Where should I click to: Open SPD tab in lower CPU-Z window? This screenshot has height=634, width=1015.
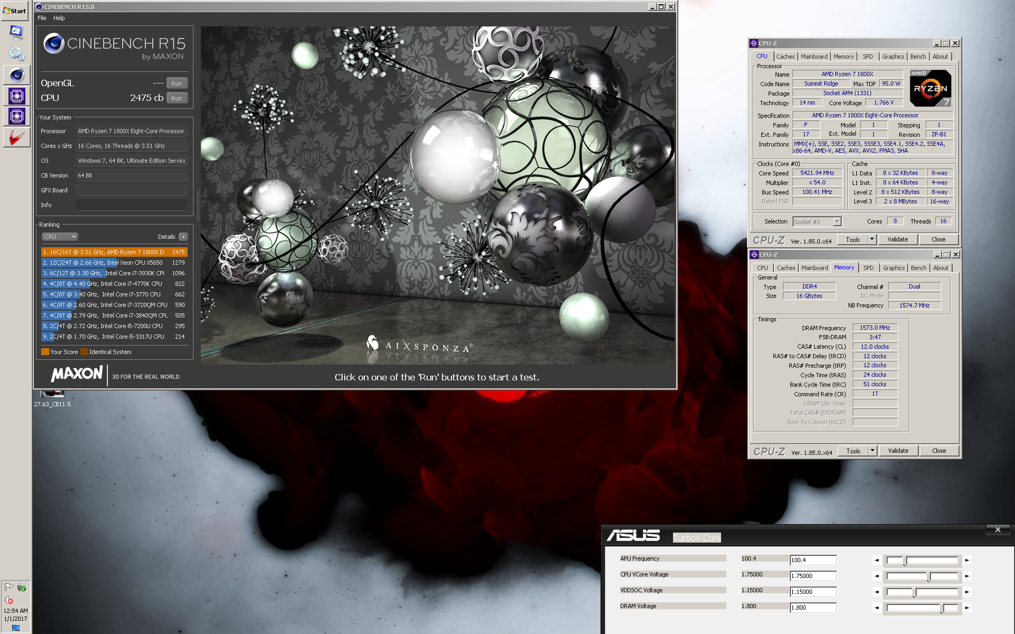(868, 268)
